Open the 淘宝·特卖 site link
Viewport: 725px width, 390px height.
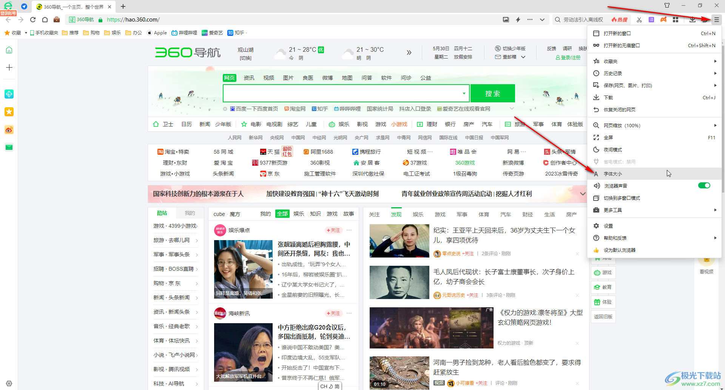(x=173, y=152)
